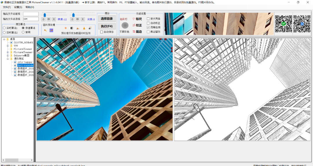313x166 pixels.
Task: Click the sun brightness preprocessing icon
Action: coord(65,28)
